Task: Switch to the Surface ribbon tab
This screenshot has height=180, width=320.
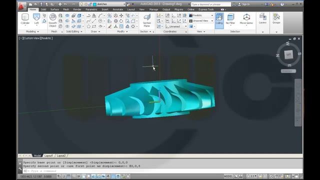Action: pos(54,9)
